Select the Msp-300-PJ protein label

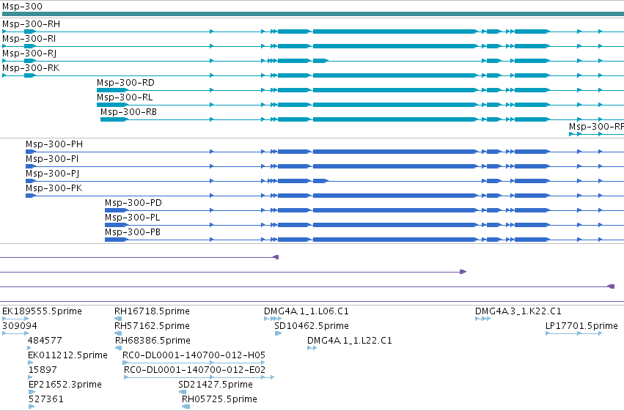click(x=53, y=174)
